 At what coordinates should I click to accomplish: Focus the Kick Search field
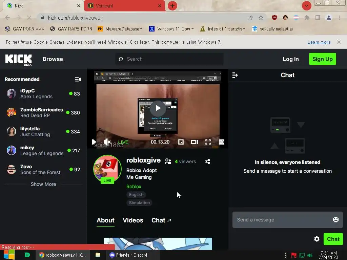169,59
